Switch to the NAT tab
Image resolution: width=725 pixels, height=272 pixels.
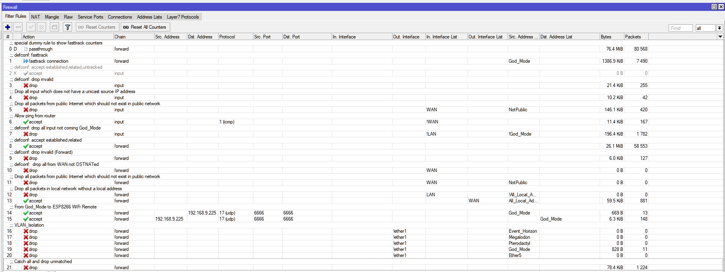pos(36,17)
